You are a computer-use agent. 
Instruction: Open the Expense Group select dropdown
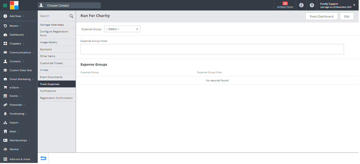(x=122, y=29)
